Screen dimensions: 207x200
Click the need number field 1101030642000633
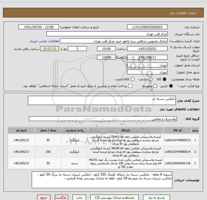tap(147, 27)
